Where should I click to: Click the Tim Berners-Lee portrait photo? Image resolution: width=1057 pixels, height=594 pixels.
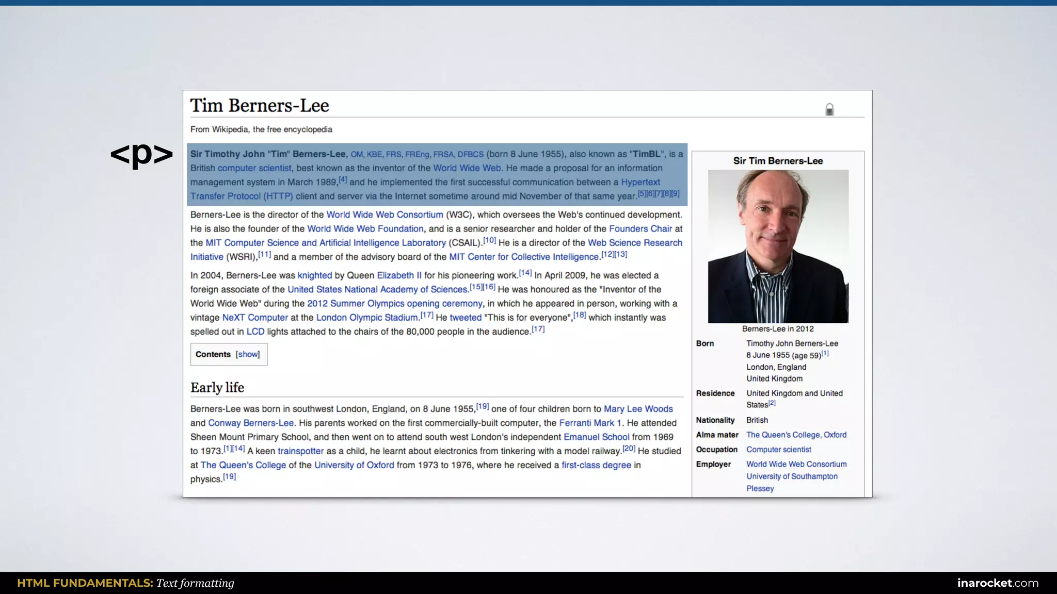pyautogui.click(x=778, y=246)
